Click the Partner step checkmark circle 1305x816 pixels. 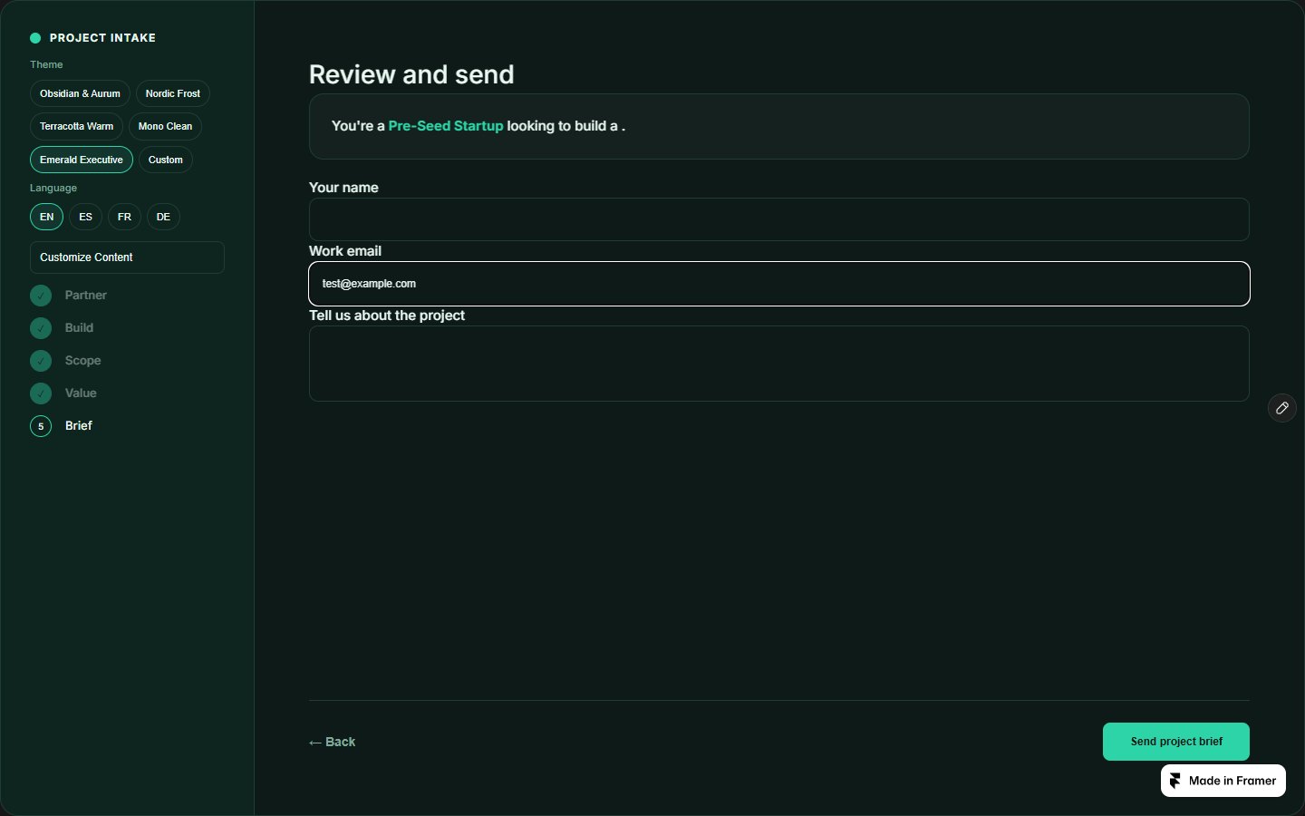41,296
